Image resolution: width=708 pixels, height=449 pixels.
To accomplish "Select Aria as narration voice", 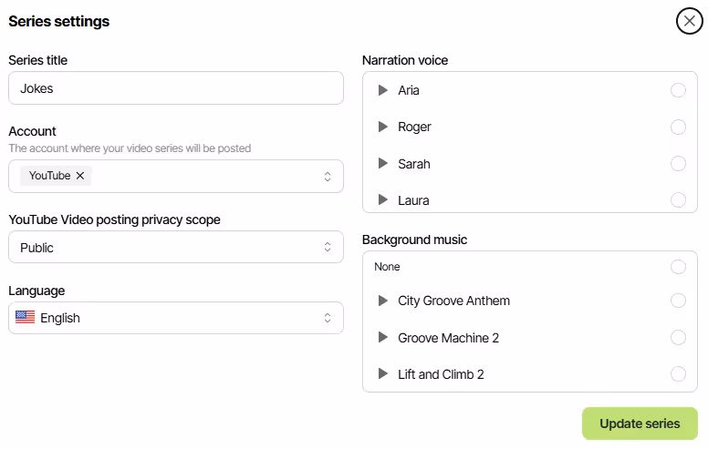I will point(678,90).
